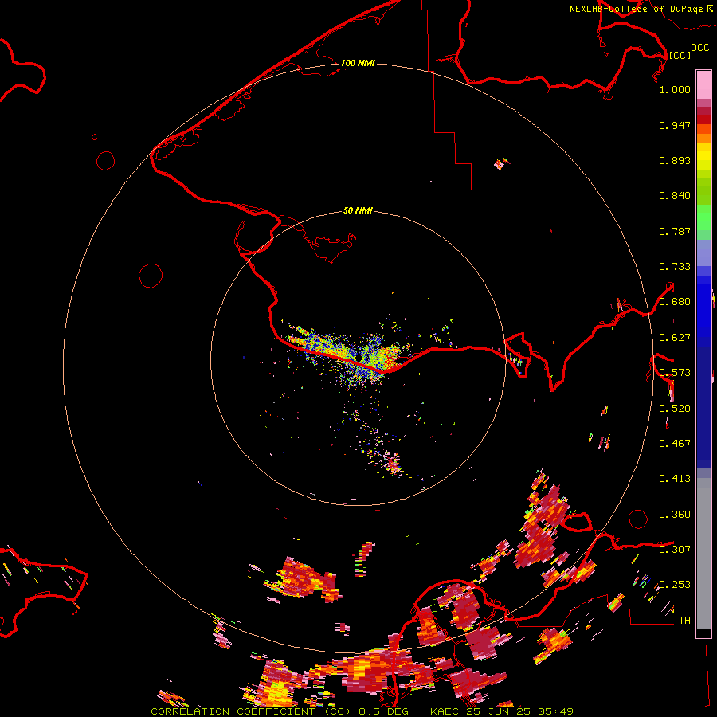Select the 0.733 color scale value
Viewport: 717px width, 717px height.
tap(675, 267)
